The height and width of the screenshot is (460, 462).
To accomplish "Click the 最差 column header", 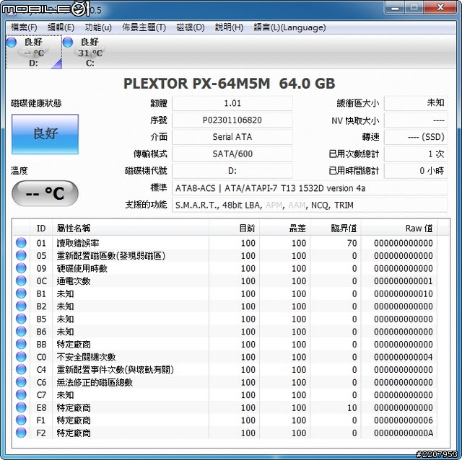I will (285, 228).
